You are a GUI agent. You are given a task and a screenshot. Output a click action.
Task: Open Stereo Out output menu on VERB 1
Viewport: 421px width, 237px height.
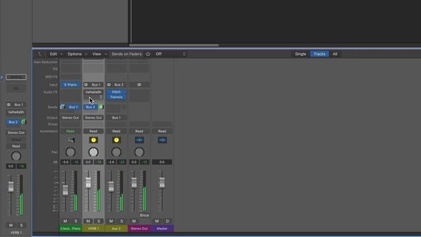pos(93,118)
